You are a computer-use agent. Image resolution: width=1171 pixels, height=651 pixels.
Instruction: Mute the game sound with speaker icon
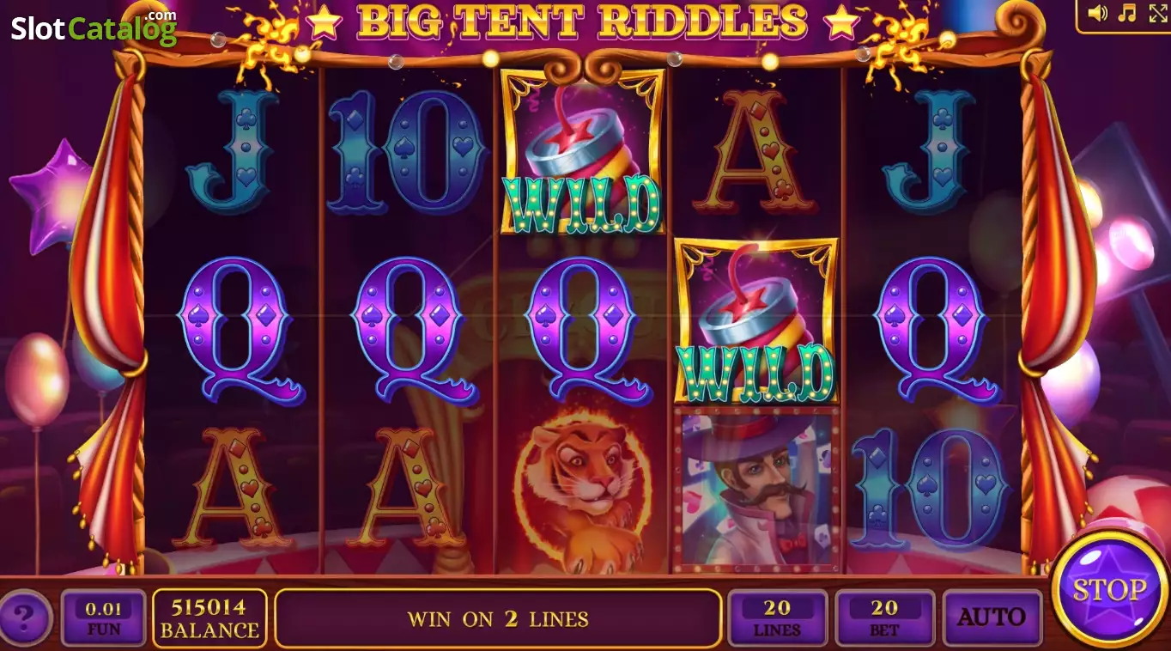click(x=1097, y=13)
